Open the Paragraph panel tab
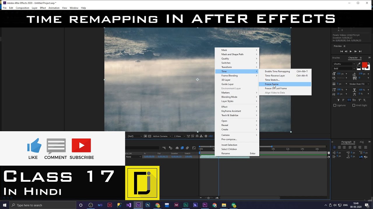 [346, 142]
